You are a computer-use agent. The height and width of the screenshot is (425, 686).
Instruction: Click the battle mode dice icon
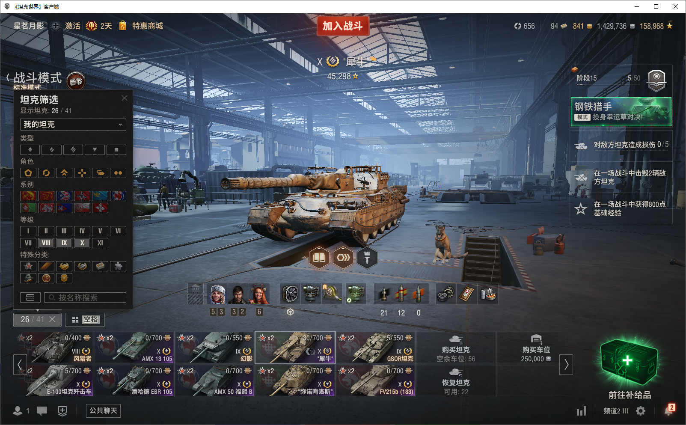(x=76, y=80)
